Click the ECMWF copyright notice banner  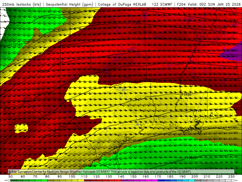point(121,172)
